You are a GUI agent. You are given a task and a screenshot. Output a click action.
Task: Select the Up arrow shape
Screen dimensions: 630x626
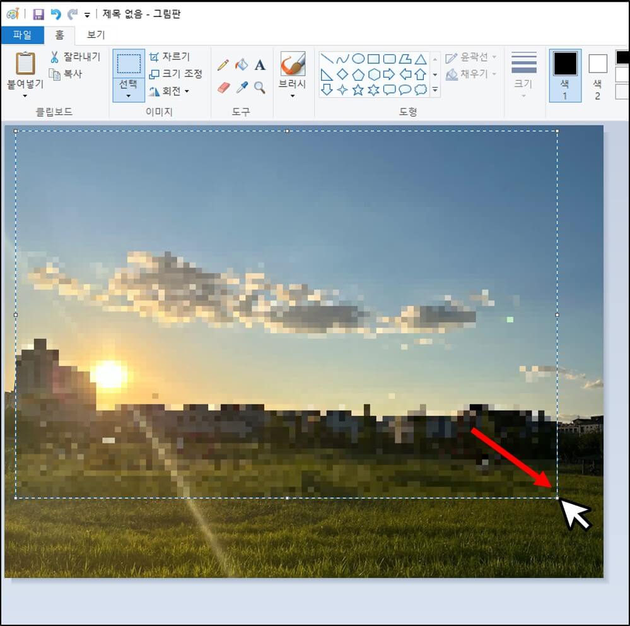coord(421,75)
